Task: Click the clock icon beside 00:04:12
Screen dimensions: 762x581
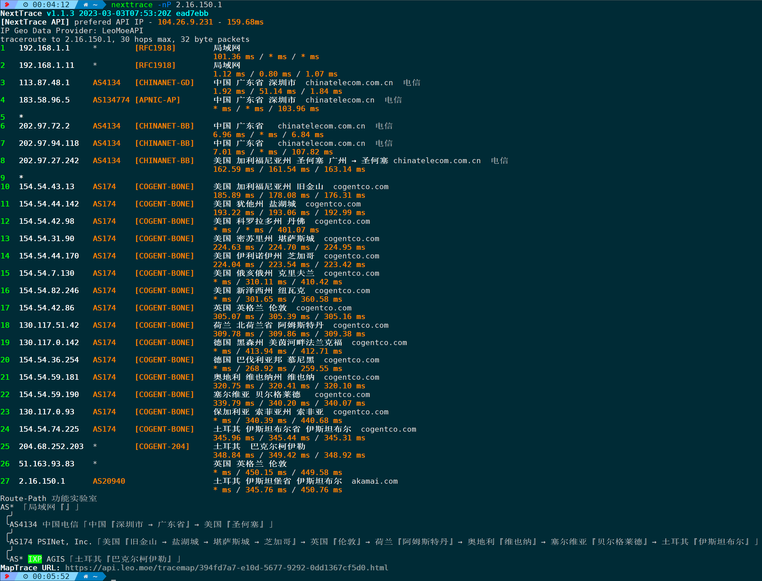Action: [26, 5]
